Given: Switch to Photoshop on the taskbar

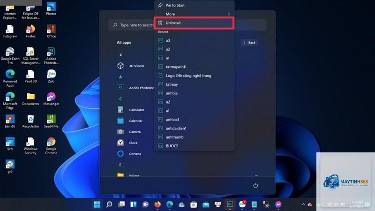Looking at the screenshot, I should (x=230, y=204).
